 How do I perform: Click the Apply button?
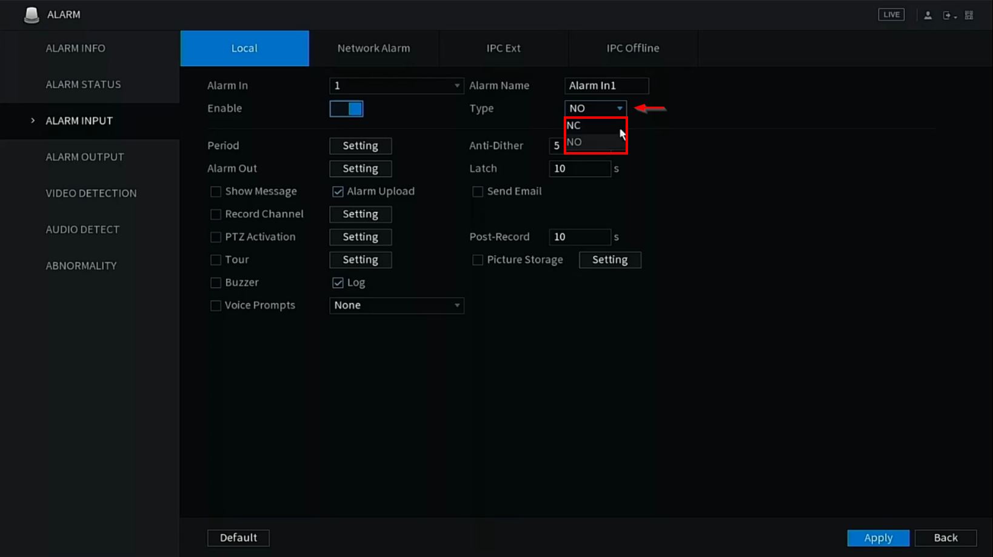878,538
